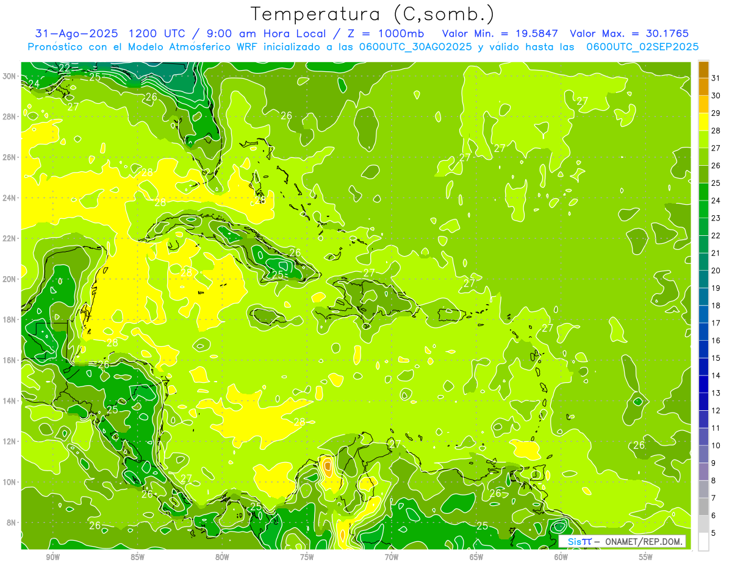Click the "14N" latitude axis label
The image size is (732, 565).
pos(10,401)
